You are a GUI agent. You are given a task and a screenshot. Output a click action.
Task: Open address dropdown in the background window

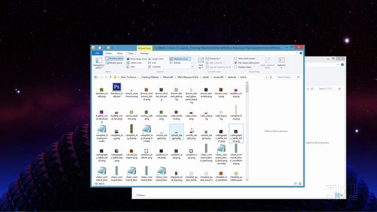[308, 89]
